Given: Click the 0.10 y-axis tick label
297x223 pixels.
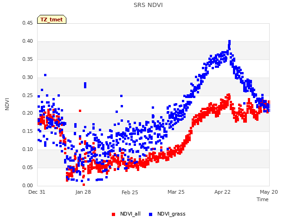Looking at the screenshot, I should (x=27, y=150).
